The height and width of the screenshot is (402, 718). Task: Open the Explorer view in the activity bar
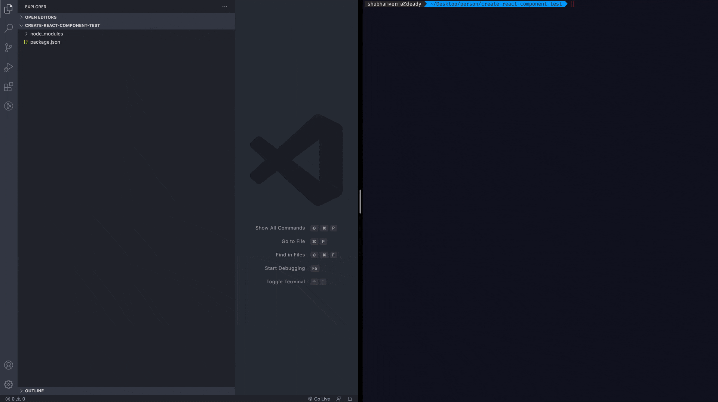9,9
